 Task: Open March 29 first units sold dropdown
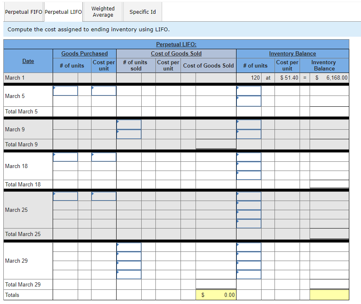[129, 247]
